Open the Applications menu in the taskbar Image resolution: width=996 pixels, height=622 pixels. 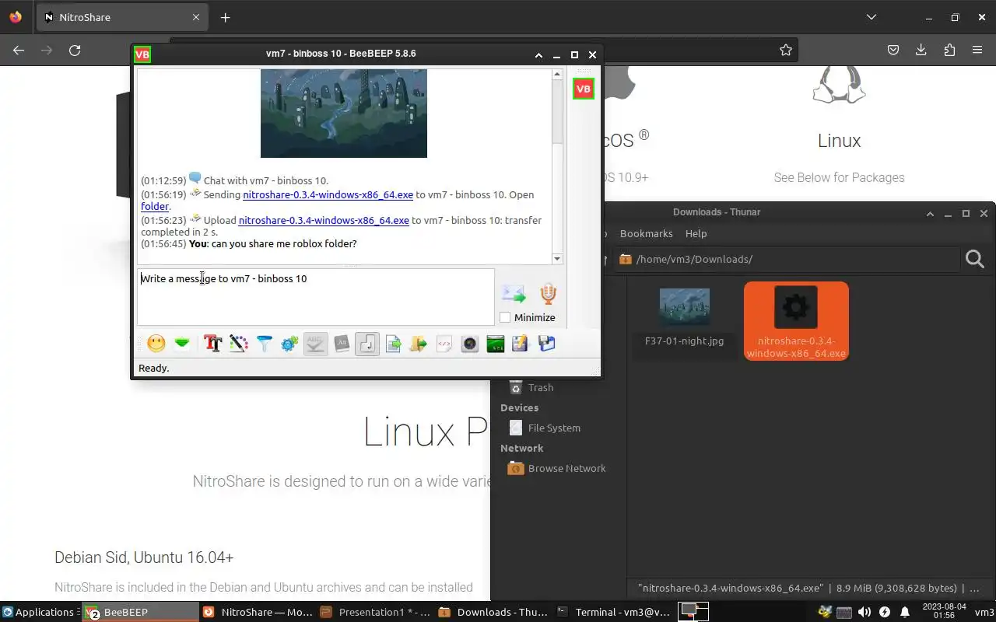pyautogui.click(x=40, y=612)
